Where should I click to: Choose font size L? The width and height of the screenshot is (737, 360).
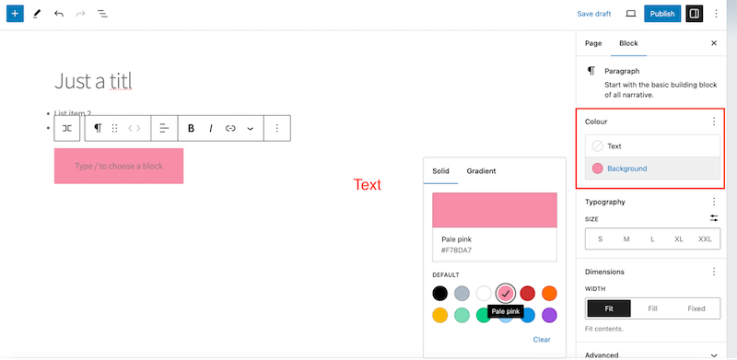pyautogui.click(x=652, y=239)
